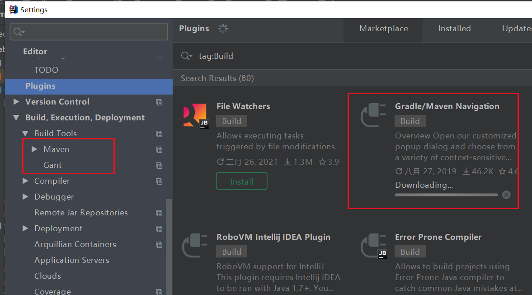532x295 pixels.
Task: Click Build tag under Gradle/Maven Navigation
Action: click(x=410, y=121)
